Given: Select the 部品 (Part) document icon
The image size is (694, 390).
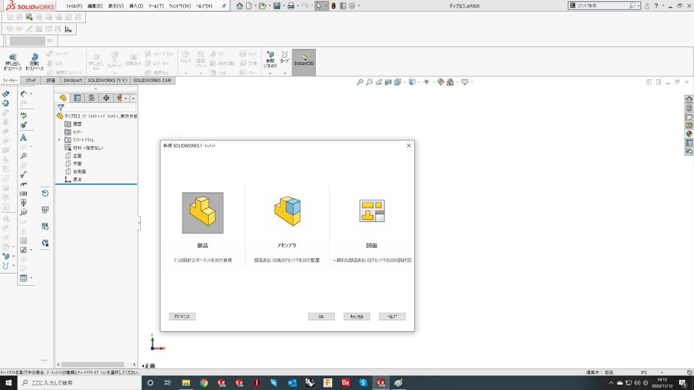Looking at the screenshot, I should pyautogui.click(x=203, y=213).
